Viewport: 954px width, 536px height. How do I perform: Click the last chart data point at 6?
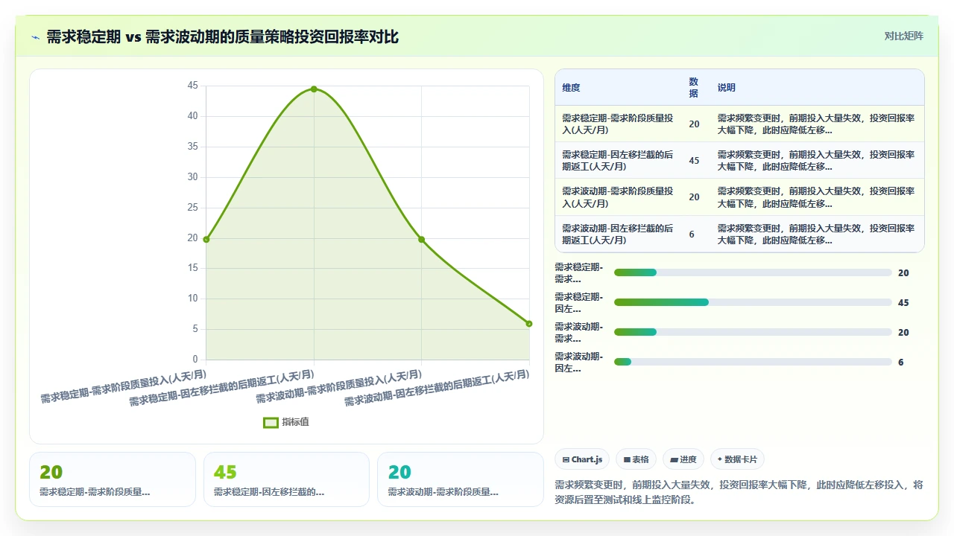coord(529,324)
